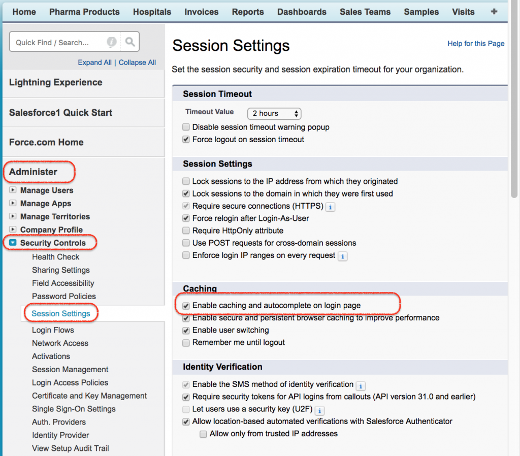Click the Expand All link

pos(95,62)
